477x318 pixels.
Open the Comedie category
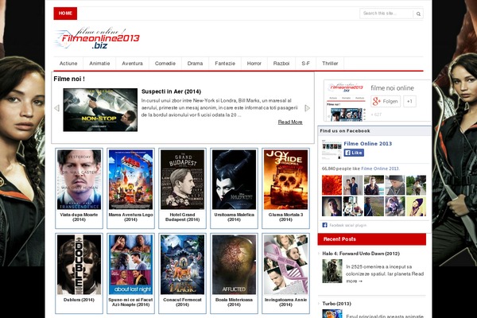[x=165, y=64]
